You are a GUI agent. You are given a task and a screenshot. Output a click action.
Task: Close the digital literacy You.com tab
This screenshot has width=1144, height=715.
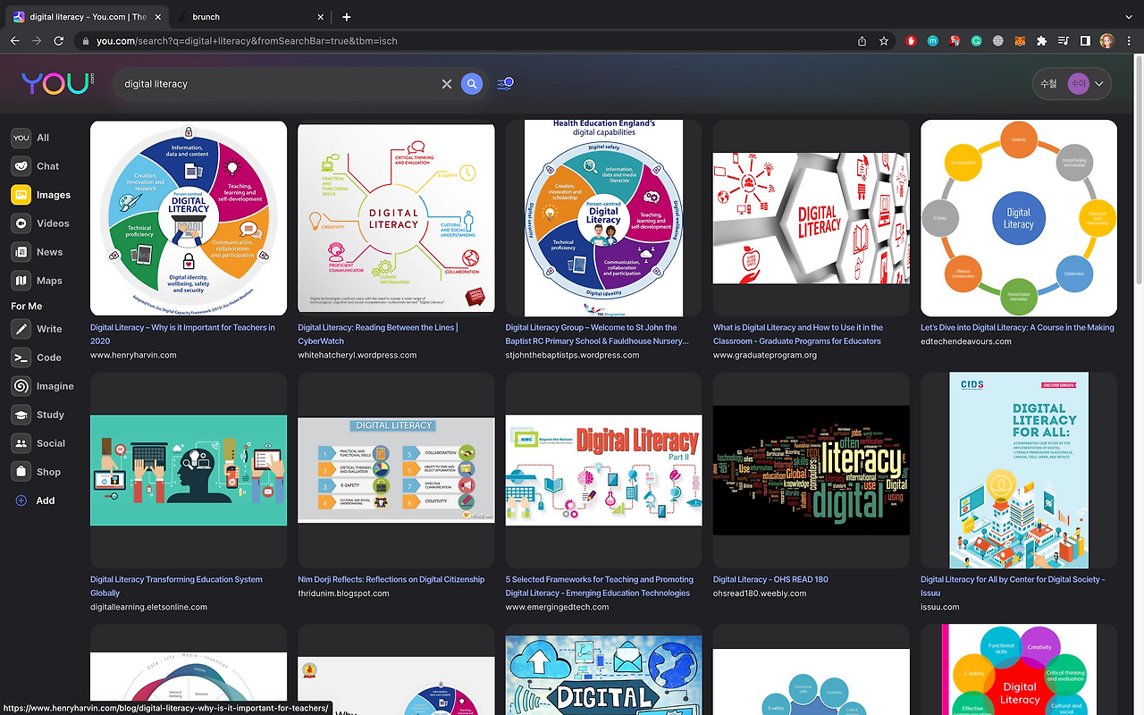[157, 17]
